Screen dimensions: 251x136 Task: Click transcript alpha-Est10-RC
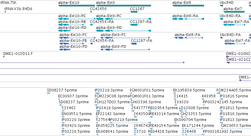pyautogui.click(x=72, y=16)
